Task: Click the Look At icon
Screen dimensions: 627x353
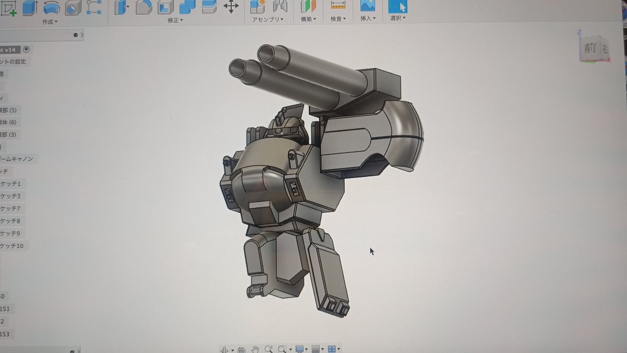Action: click(241, 349)
